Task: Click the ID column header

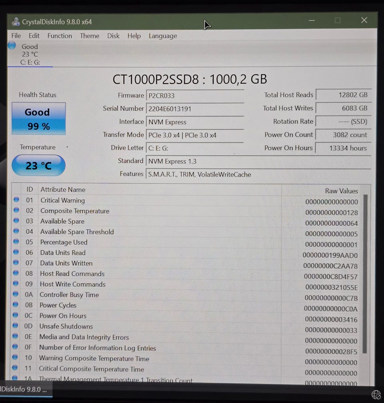Action: 30,189
